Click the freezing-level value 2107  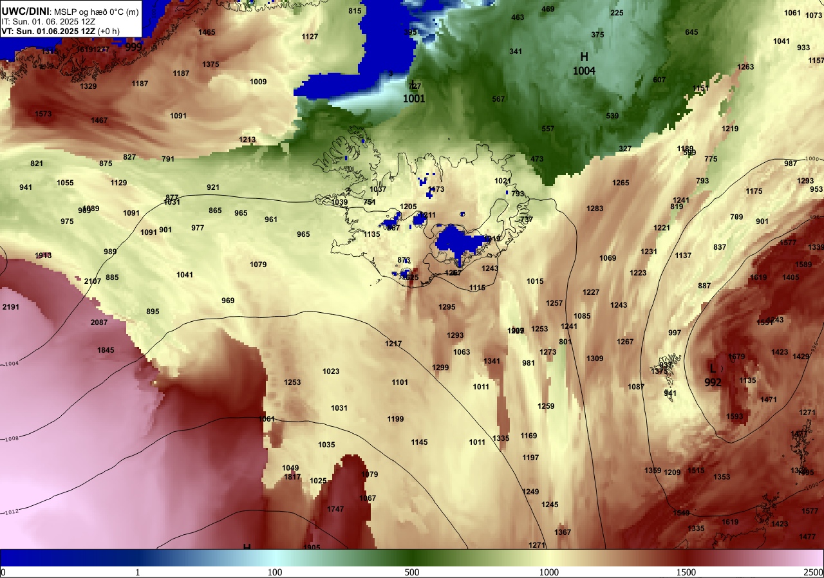tap(93, 281)
